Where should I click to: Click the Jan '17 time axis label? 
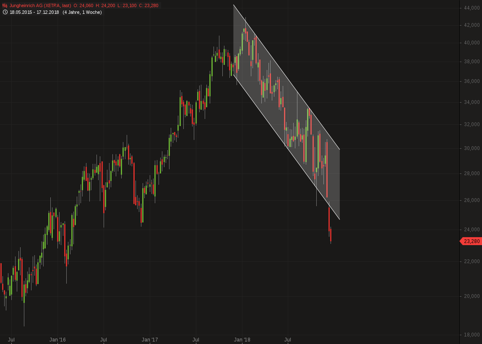coord(150,340)
